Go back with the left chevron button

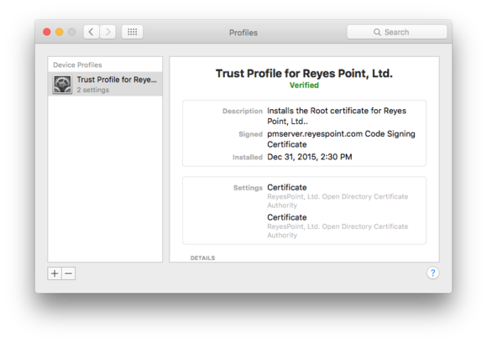click(92, 32)
